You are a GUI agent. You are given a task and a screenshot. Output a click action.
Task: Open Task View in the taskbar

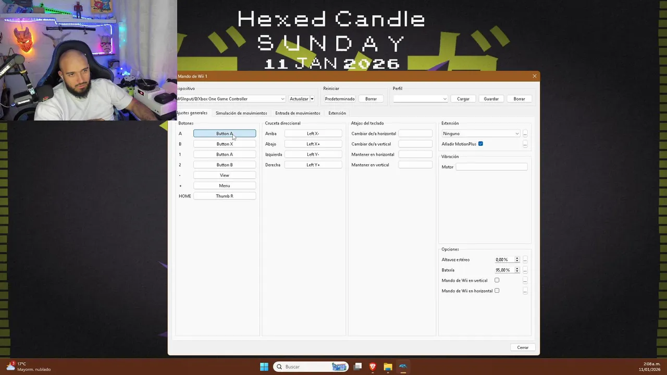pos(357,367)
